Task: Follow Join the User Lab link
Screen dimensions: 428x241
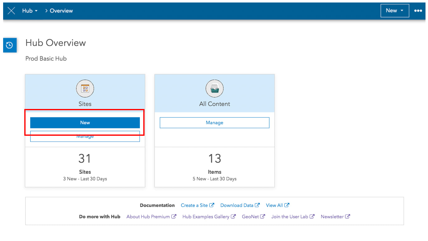Action: 293,216
